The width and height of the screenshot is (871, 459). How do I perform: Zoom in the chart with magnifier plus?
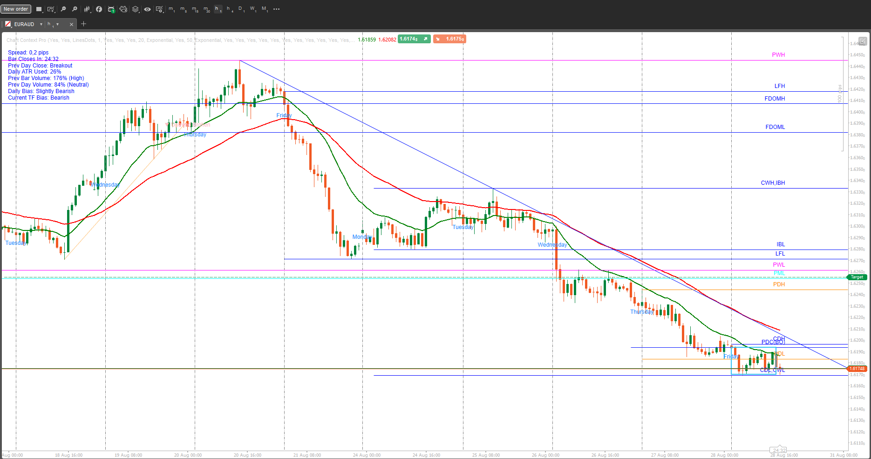(75, 9)
